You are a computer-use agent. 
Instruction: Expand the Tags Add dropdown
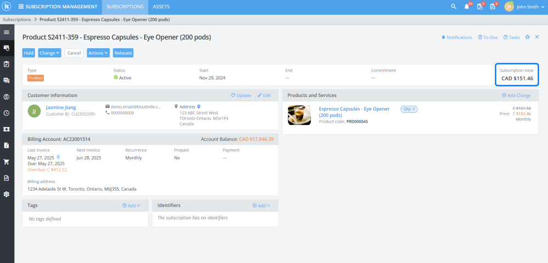tap(132, 205)
